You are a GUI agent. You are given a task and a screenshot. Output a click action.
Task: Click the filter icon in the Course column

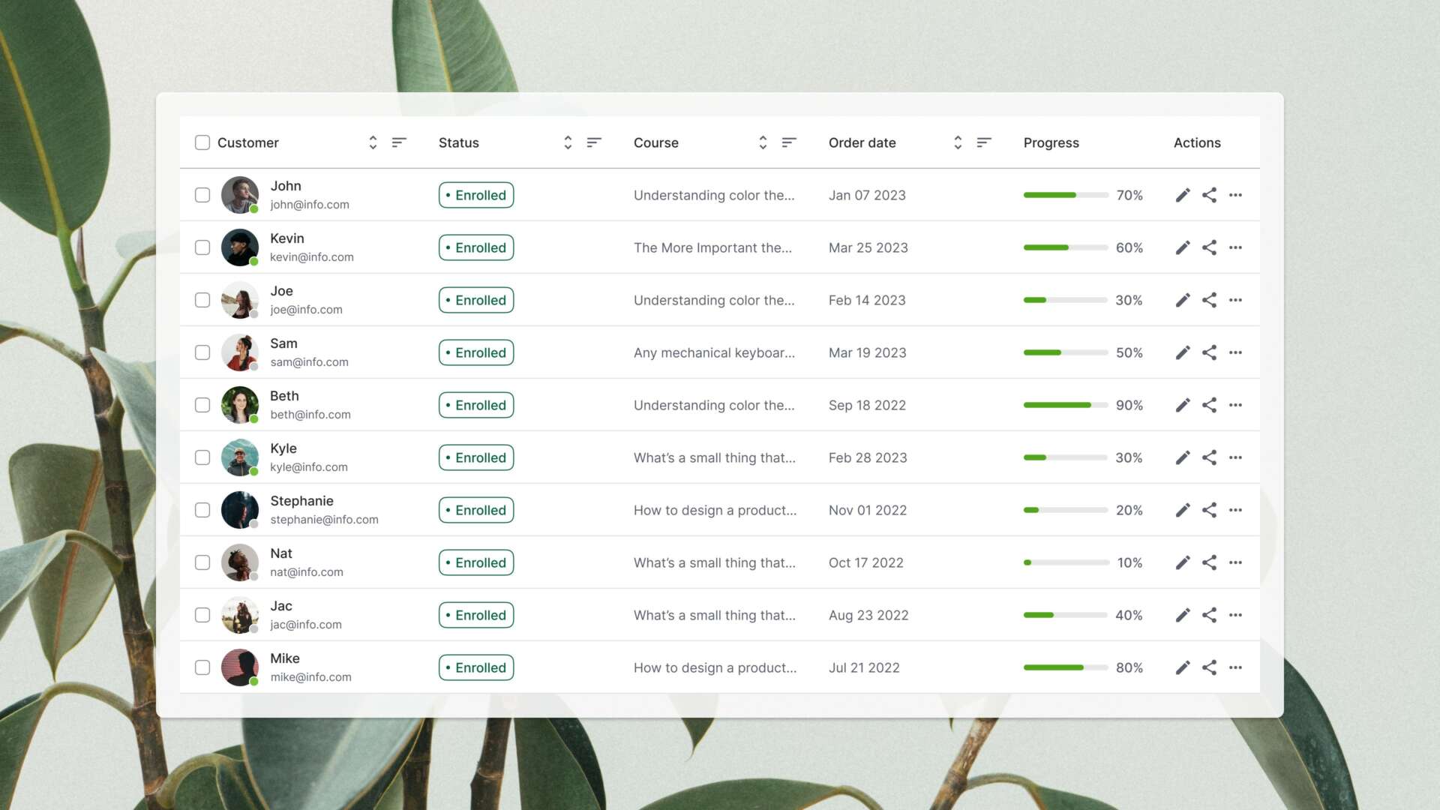pos(789,142)
